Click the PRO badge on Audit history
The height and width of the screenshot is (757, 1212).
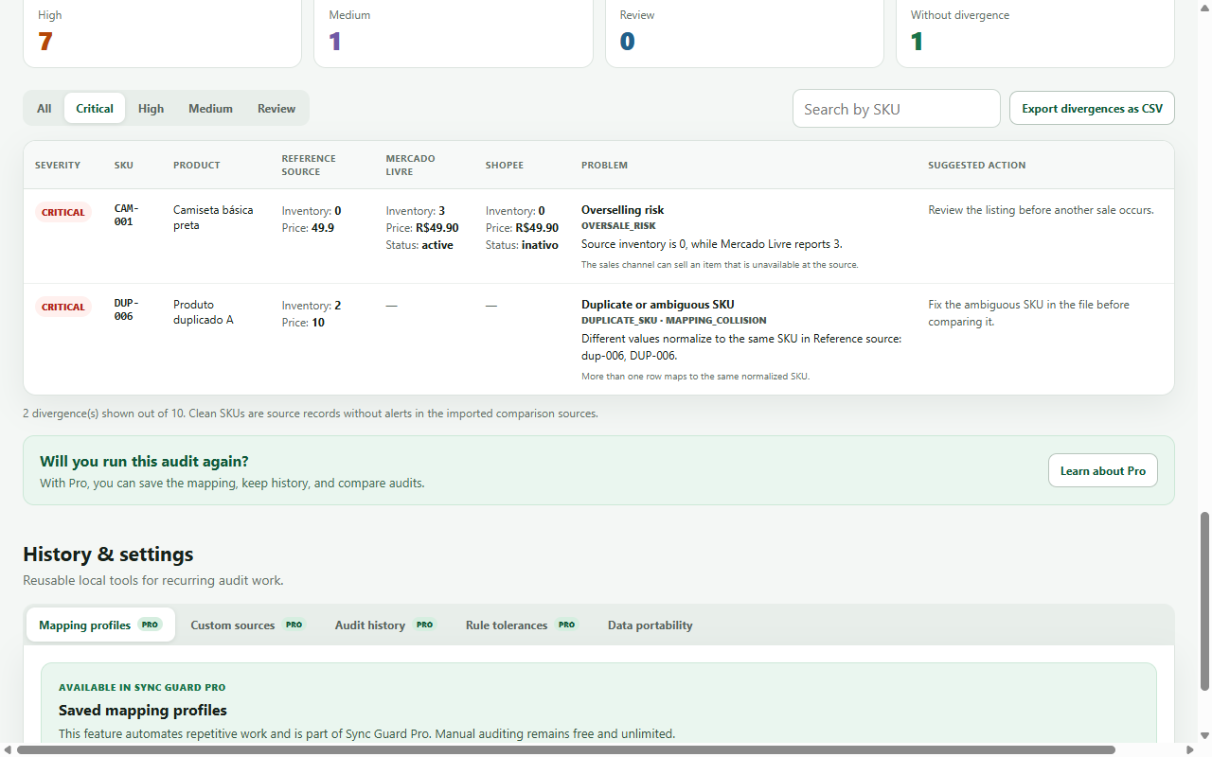click(x=425, y=625)
